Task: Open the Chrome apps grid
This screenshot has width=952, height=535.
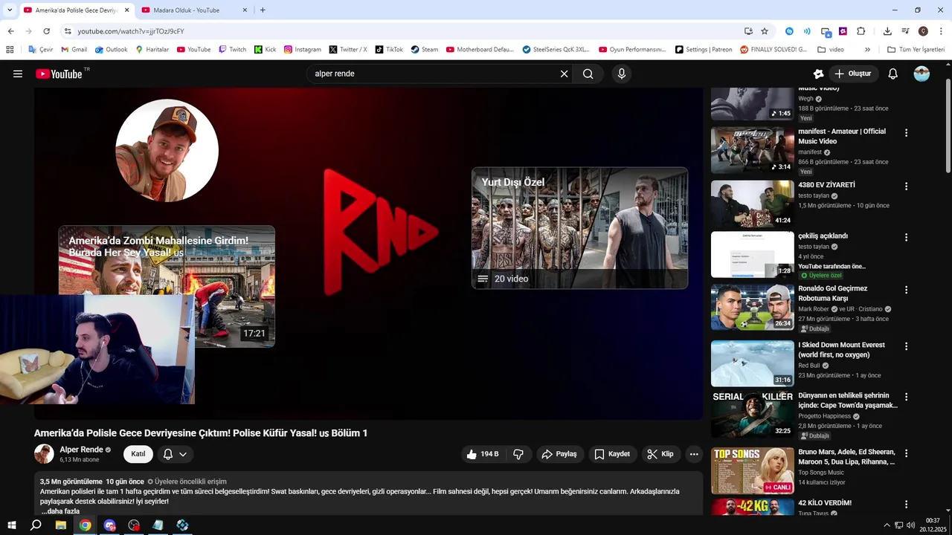Action: tap(10, 50)
